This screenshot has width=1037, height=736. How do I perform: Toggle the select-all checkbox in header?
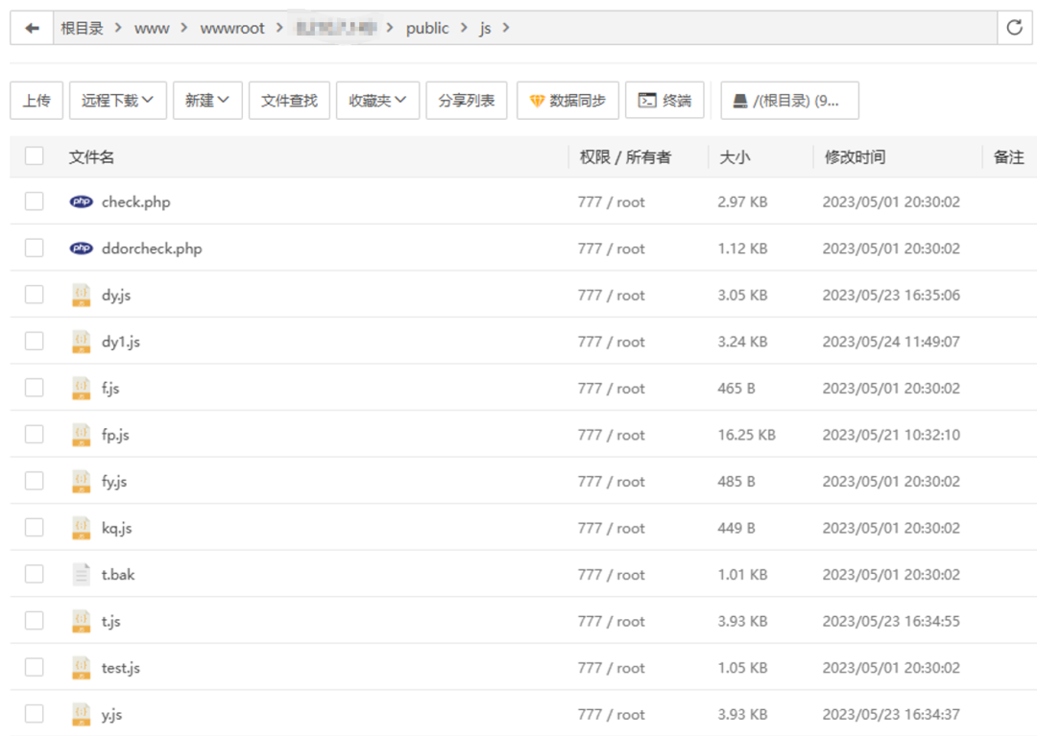(35, 156)
